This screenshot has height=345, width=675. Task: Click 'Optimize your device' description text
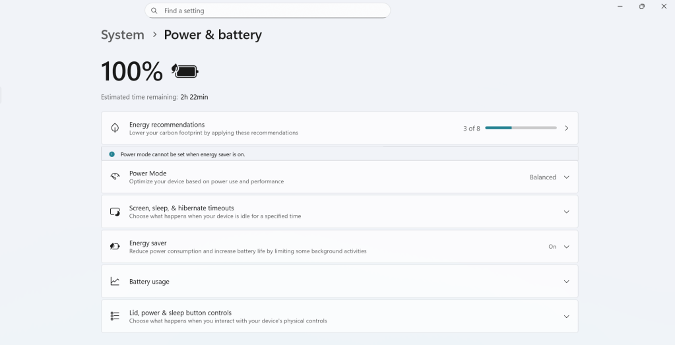(207, 181)
